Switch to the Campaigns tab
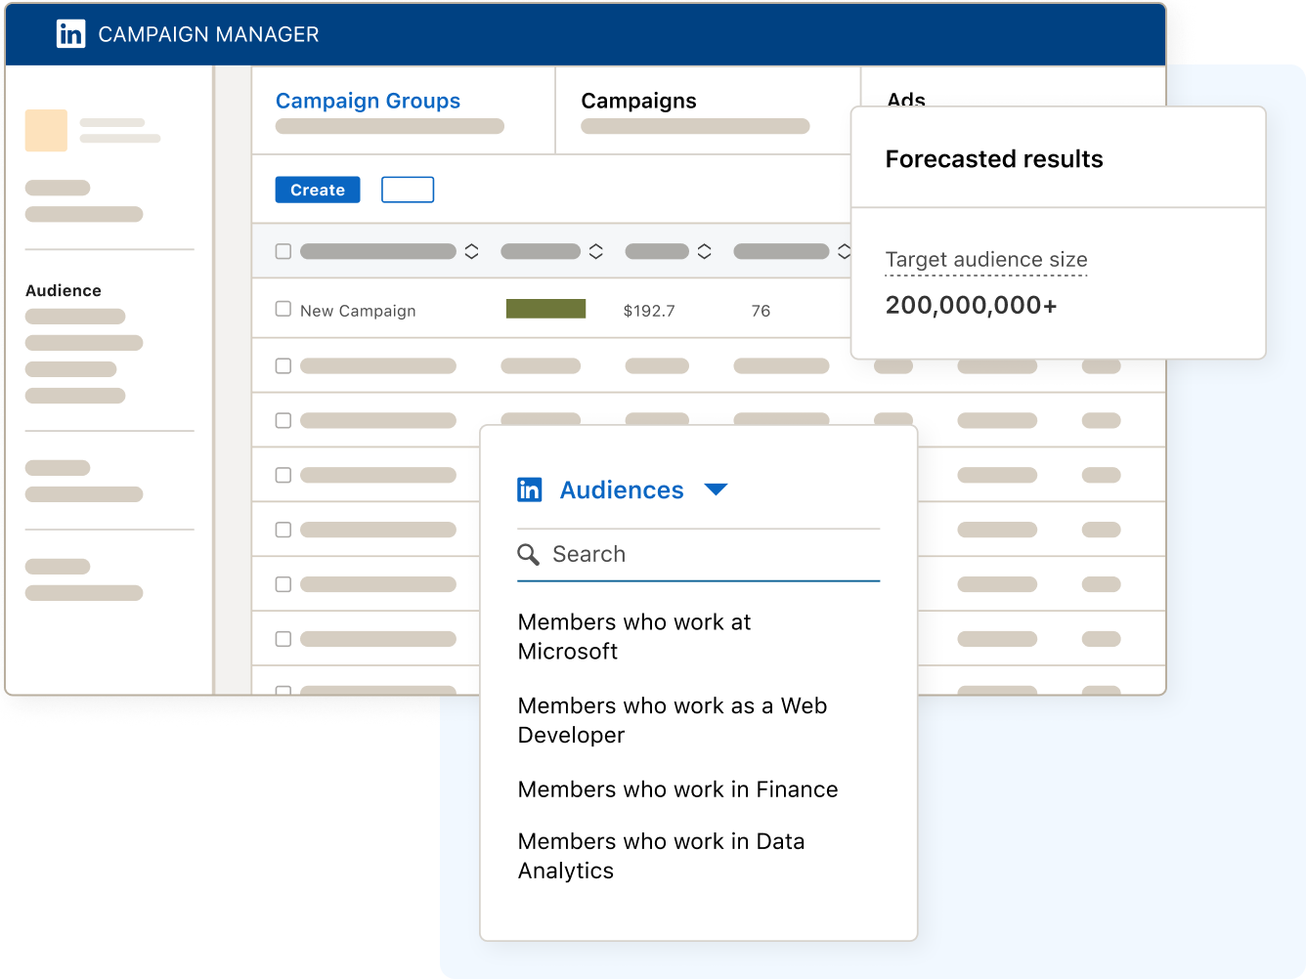Screen dimensions: 1306x979 point(638,101)
